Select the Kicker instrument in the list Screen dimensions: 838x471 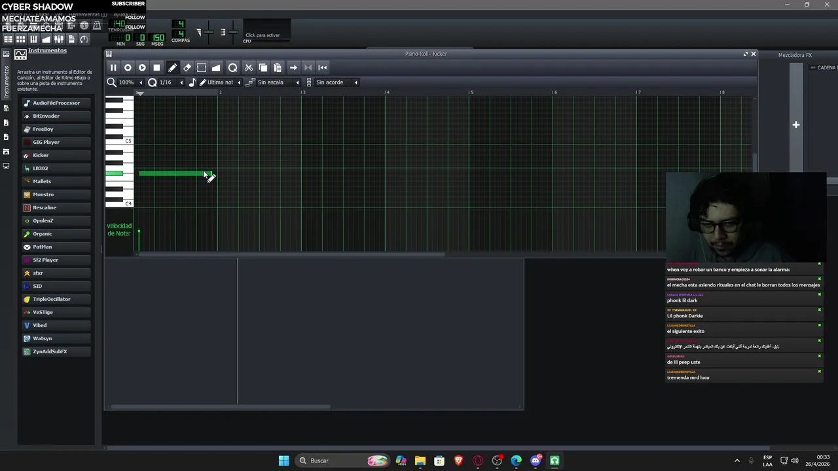pos(58,155)
